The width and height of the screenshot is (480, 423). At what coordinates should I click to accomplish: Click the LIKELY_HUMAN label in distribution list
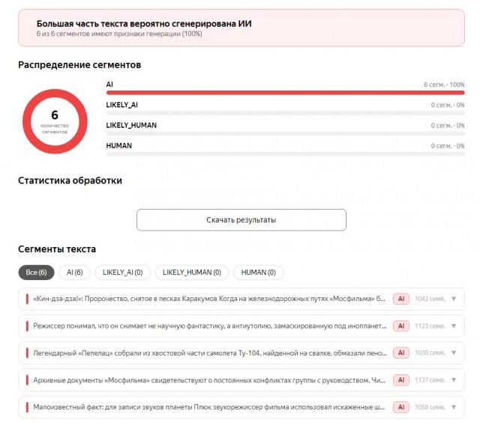point(131,125)
